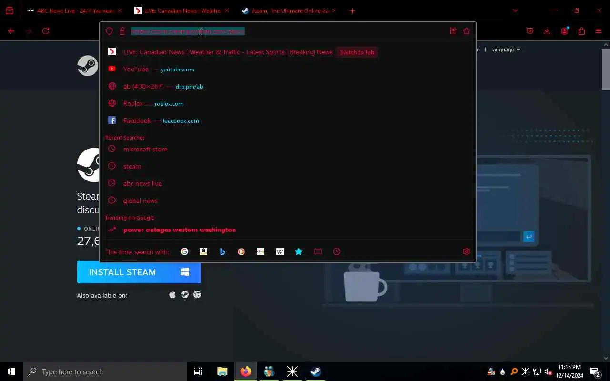610x381 pixels.
Task: Search this time with Wikipedia
Action: (280, 251)
